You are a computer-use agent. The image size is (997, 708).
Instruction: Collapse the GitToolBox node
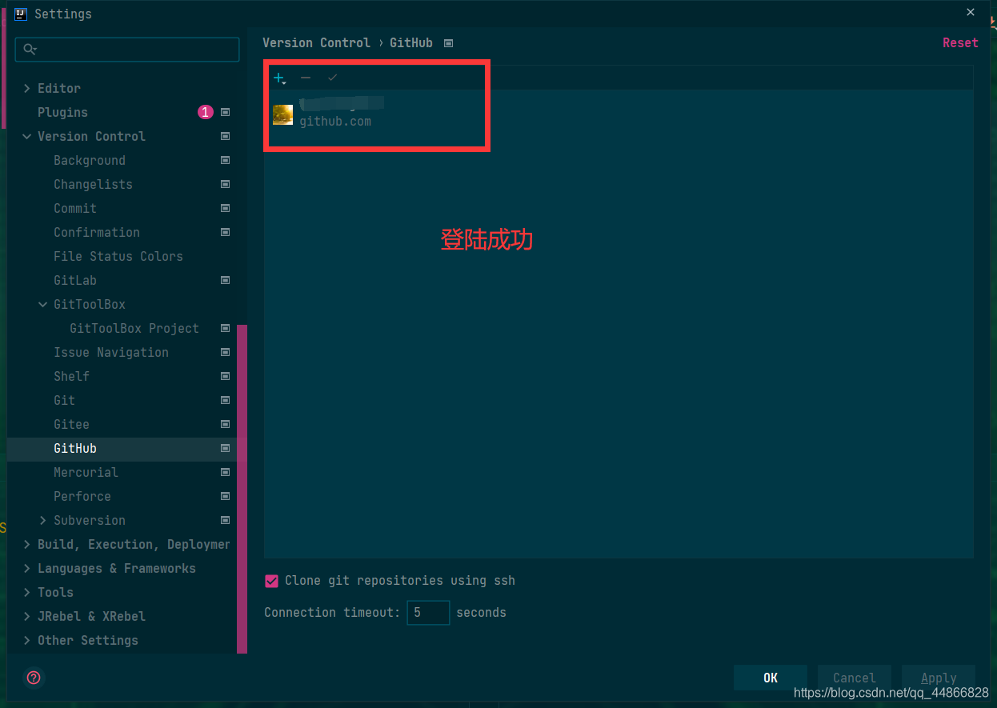click(x=43, y=305)
